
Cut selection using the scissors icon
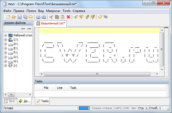(x=51, y=17)
